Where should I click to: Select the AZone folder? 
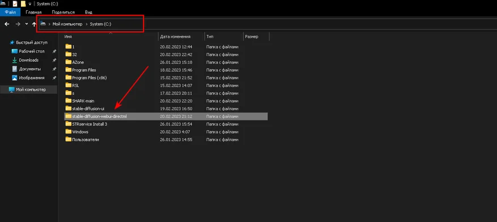78,62
